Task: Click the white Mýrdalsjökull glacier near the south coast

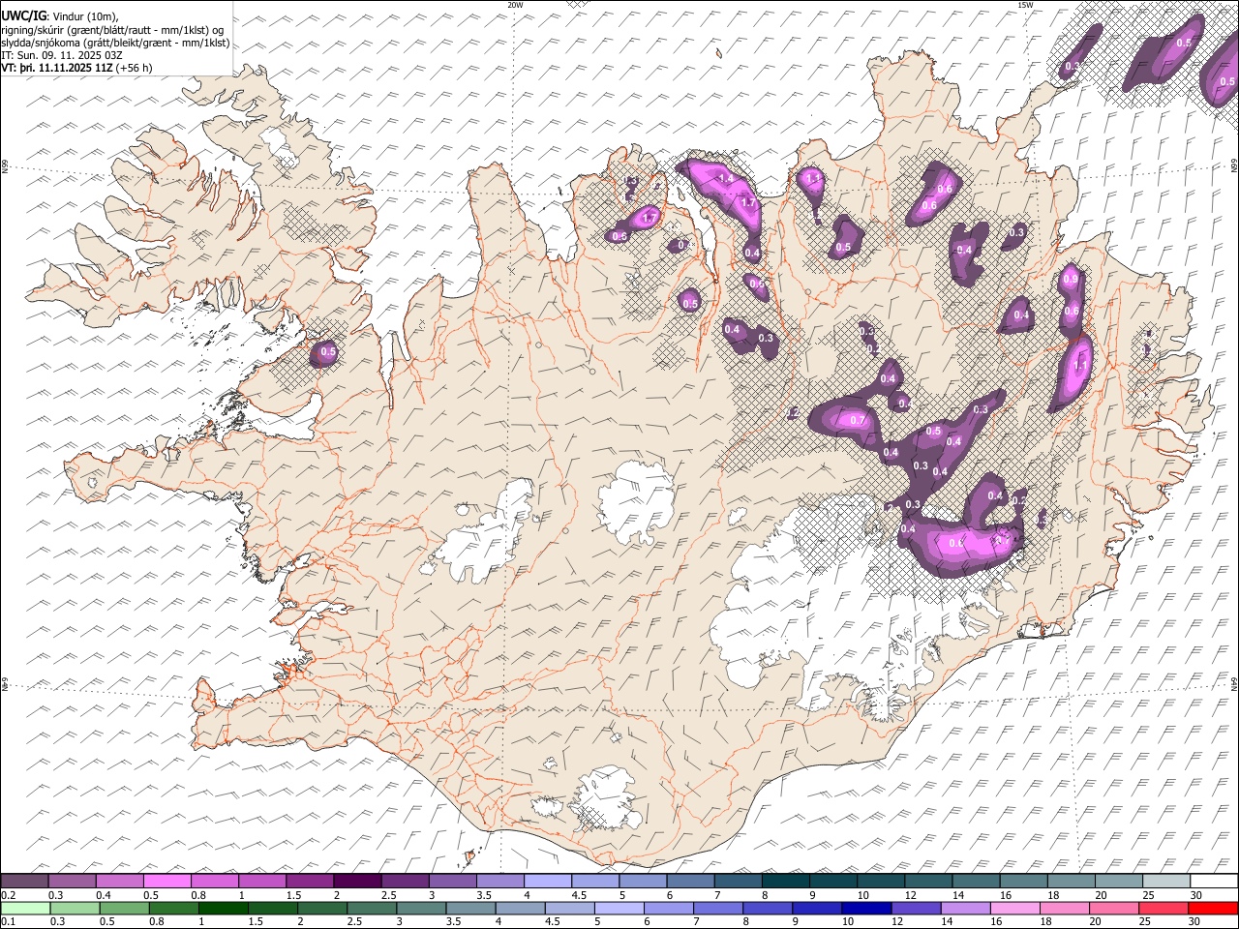Action: point(605,798)
